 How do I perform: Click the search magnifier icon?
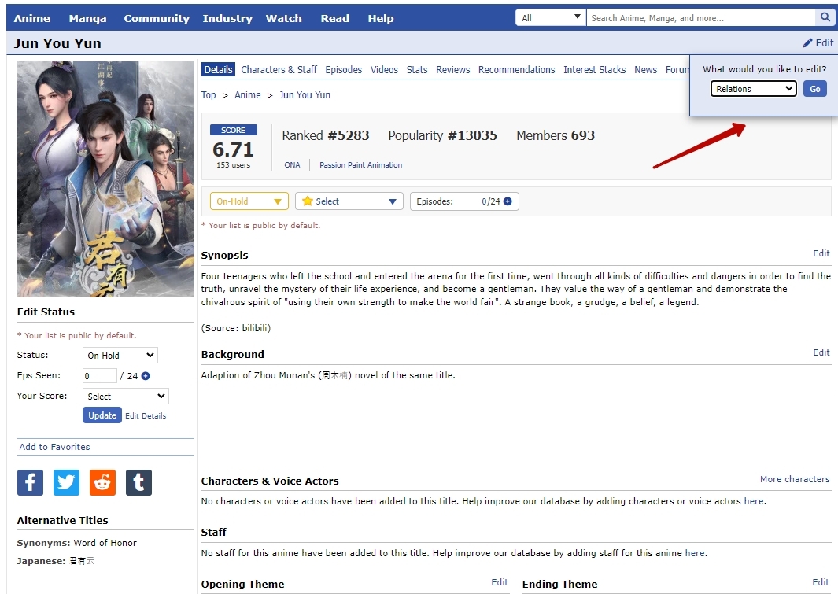825,17
